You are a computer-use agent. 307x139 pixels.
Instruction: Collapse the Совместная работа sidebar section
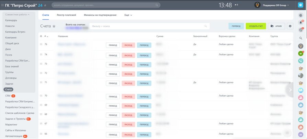pos(18,14)
